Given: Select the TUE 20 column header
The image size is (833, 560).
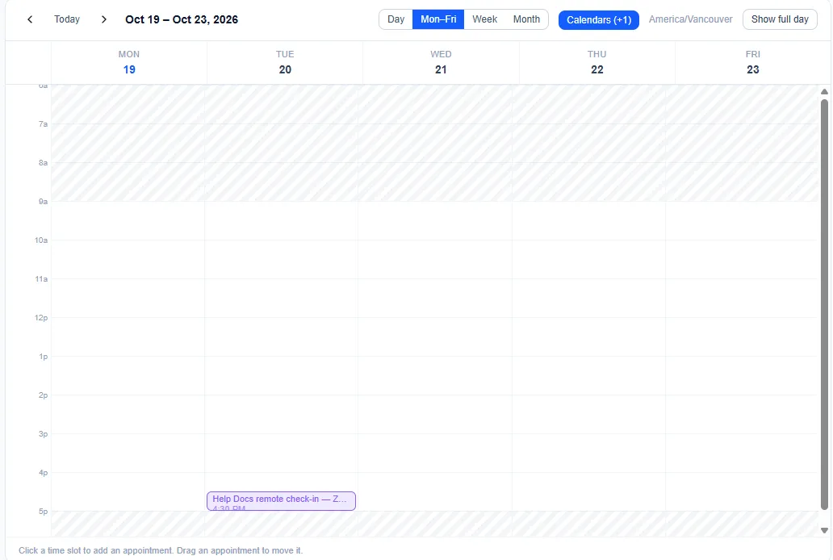Looking at the screenshot, I should pos(285,62).
